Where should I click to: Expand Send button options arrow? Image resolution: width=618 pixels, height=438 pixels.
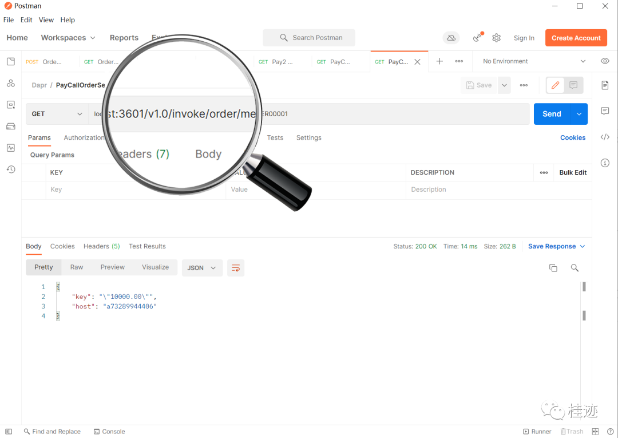tap(579, 114)
